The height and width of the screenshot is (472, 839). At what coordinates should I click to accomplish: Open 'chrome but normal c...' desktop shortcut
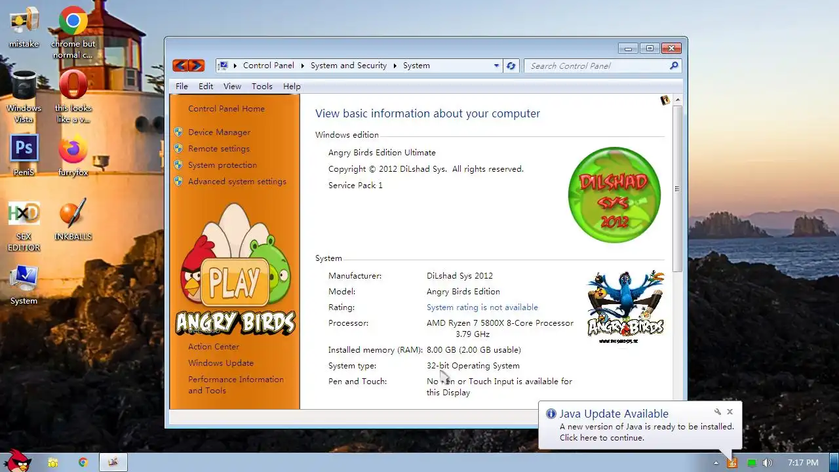click(x=73, y=33)
